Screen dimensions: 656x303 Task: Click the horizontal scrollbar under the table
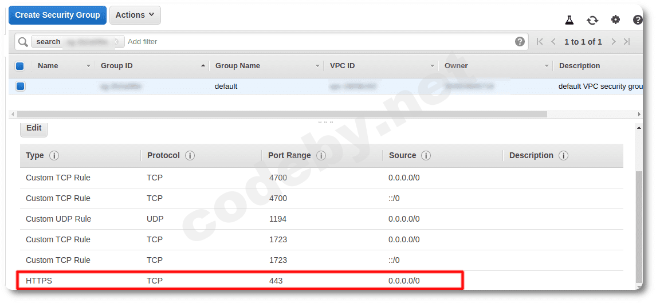coord(282,114)
